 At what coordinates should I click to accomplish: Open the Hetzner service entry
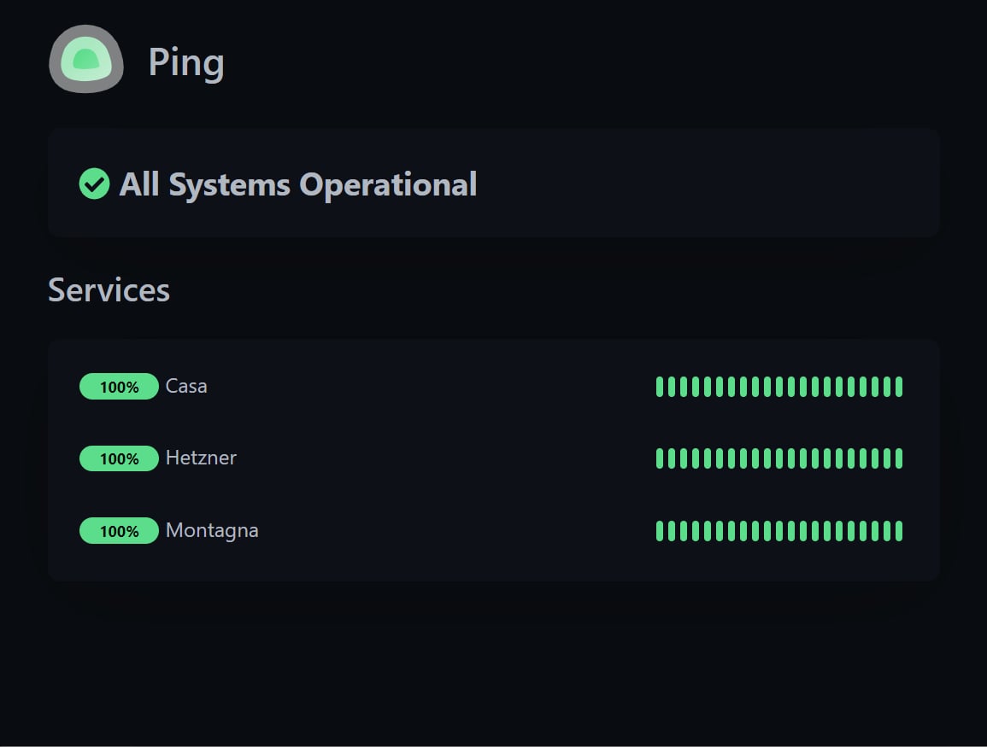coord(201,458)
